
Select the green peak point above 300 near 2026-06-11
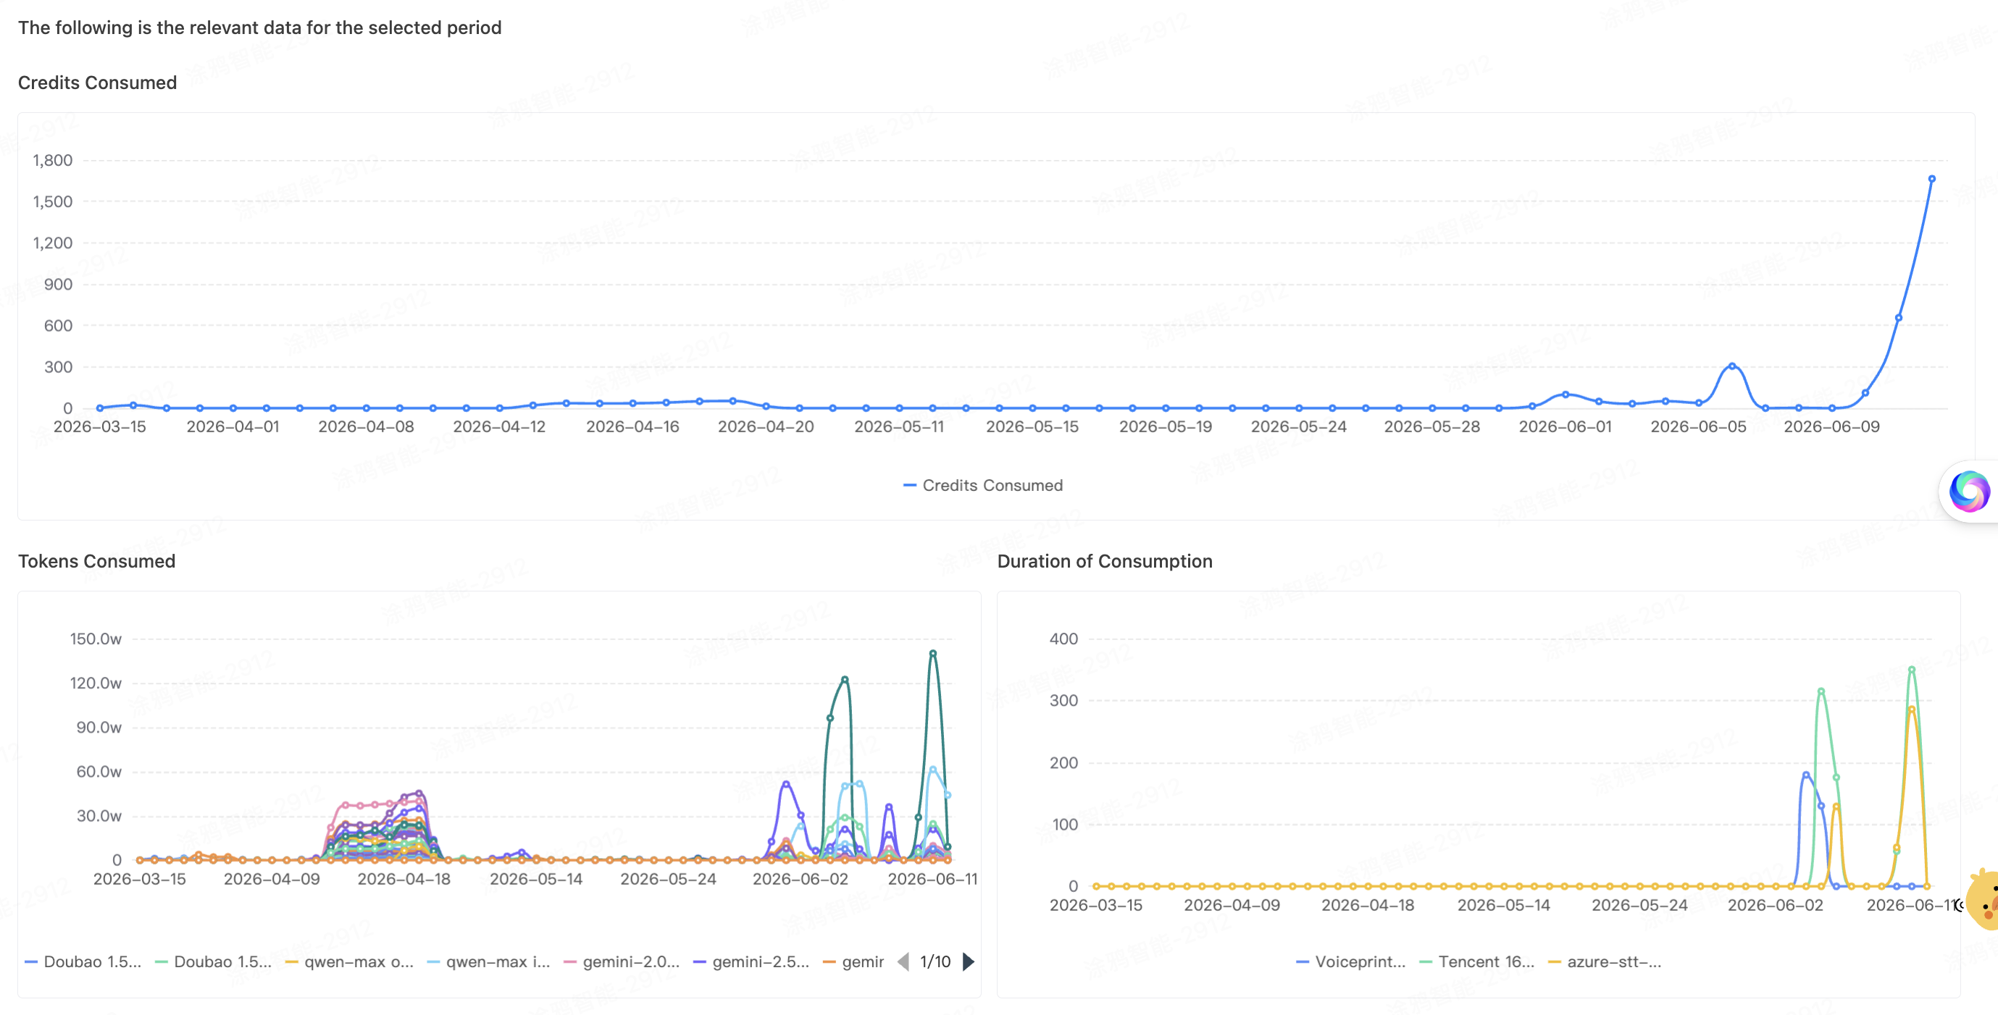1911,669
